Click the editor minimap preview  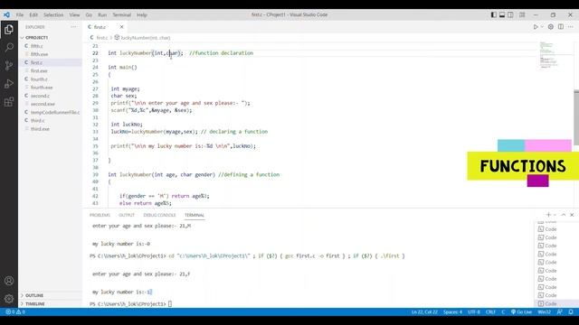548,55
